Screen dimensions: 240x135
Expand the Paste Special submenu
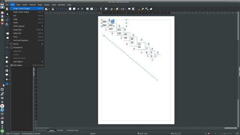[27, 26]
